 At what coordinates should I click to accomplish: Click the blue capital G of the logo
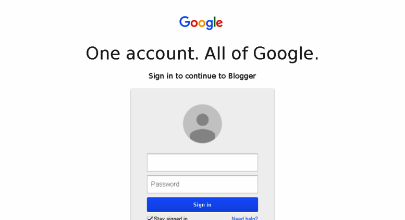[x=185, y=22]
